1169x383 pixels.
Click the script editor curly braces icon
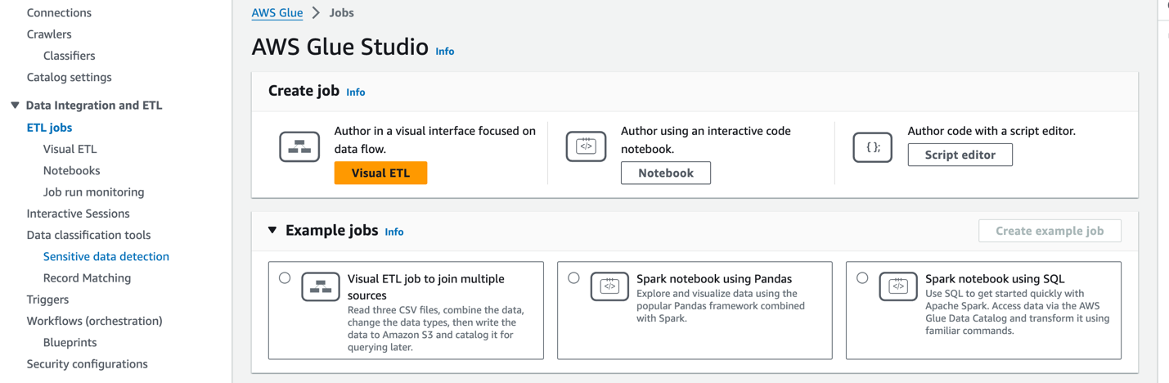pyautogui.click(x=872, y=147)
